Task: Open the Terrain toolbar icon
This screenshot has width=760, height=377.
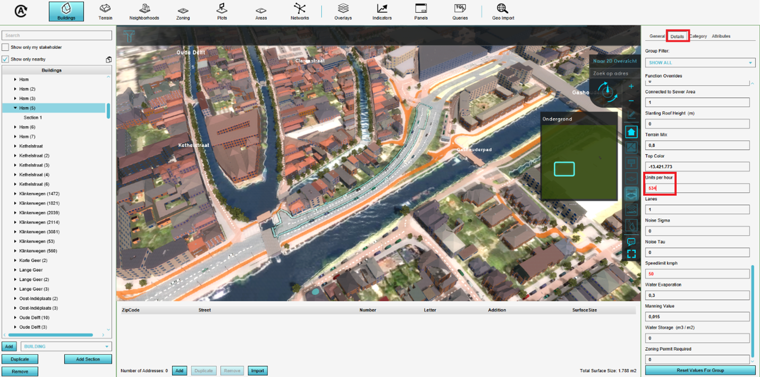Action: click(105, 11)
